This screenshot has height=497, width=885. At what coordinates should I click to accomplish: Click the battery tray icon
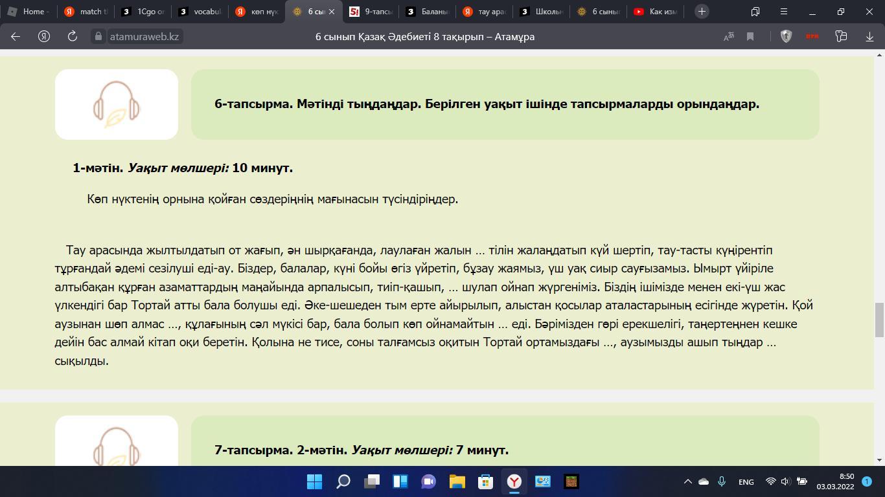point(801,481)
